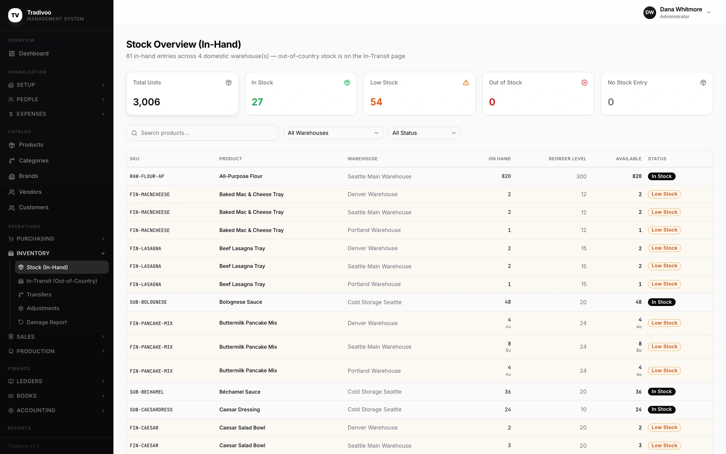Screen dimensions: 726x454
Task: Click the Damage Report undo icon
Action: 21,322
